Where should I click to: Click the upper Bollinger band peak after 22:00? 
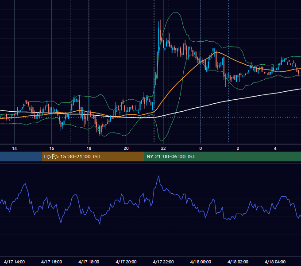[175, 12]
